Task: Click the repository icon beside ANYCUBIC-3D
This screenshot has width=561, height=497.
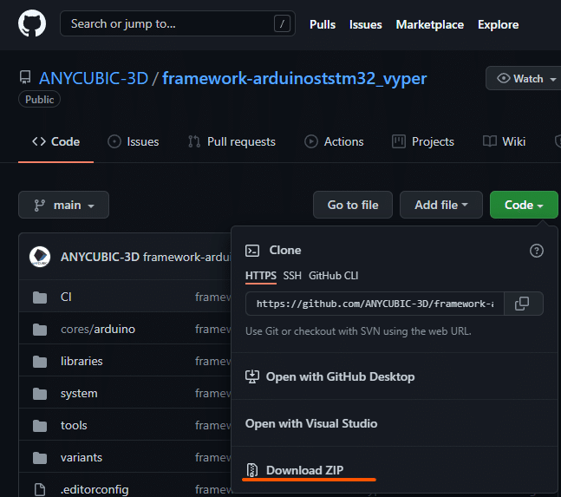Action: coord(25,78)
